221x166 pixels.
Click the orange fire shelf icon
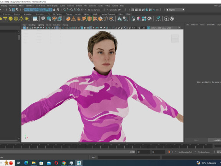[x=79, y=19]
